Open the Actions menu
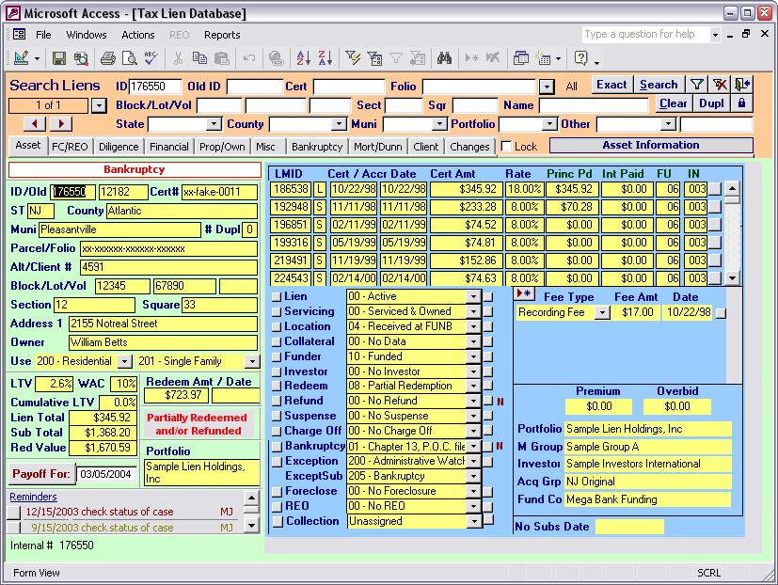This screenshot has height=585, width=778. 138,35
